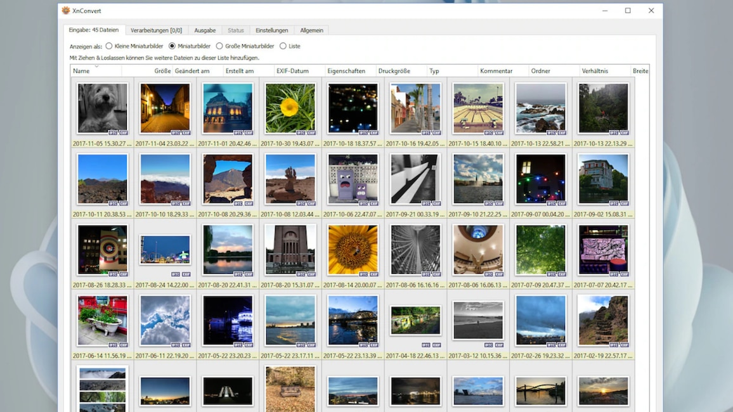Click EXIF badge on 2017-02-26 19.23.32 thumbnail
Image resolution: width=733 pixels, height=412 pixels.
point(562,345)
